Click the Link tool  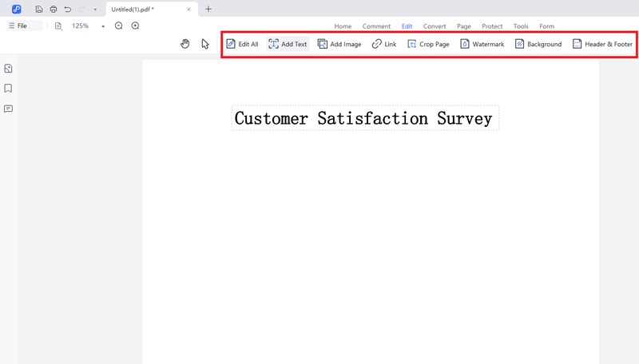384,44
